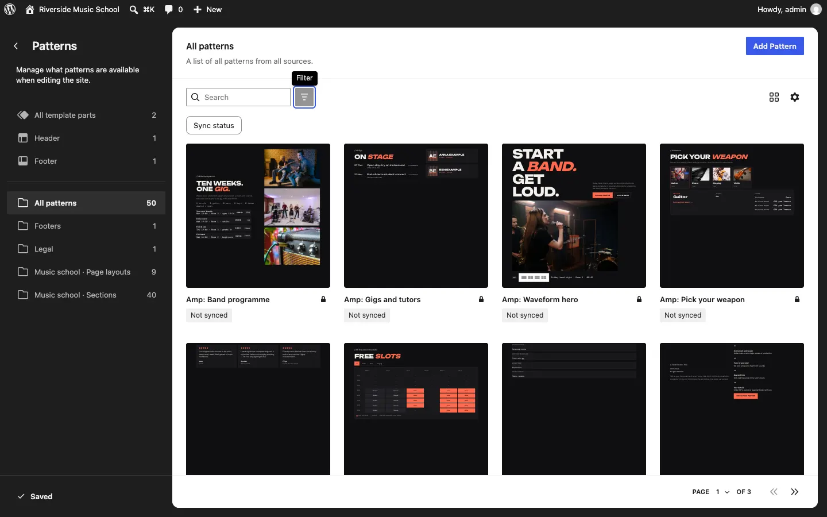This screenshot has width=827, height=517.
Task: Click lock icon beside Amp: Waveform hero
Action: coord(639,299)
